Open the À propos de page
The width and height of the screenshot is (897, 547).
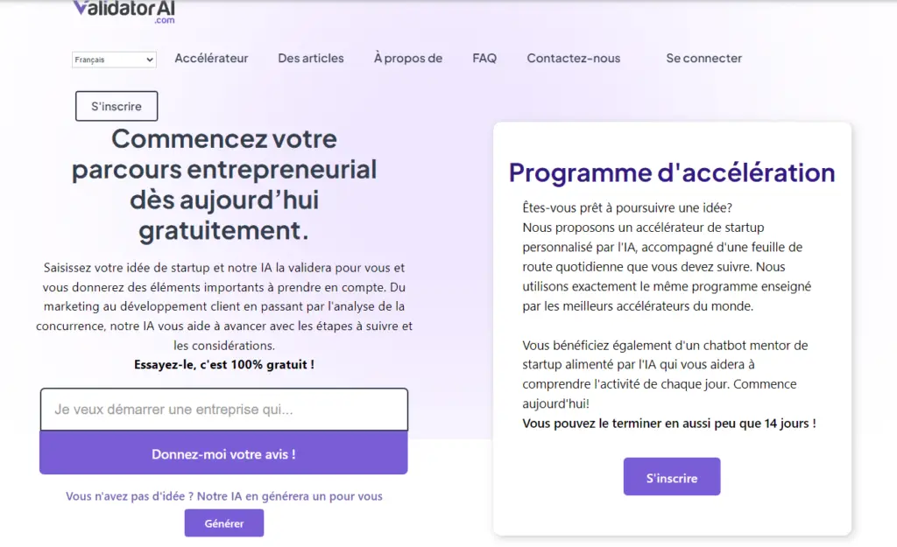(407, 59)
